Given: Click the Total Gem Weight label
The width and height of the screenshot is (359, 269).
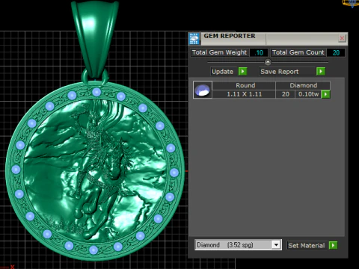Looking at the screenshot, I should point(219,52).
